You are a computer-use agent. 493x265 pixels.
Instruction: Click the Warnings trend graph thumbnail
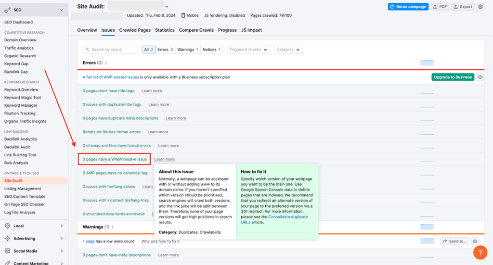coord(427,227)
